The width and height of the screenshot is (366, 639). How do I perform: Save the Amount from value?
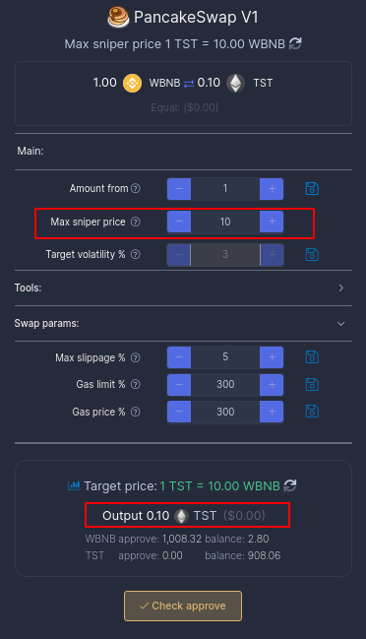point(312,189)
